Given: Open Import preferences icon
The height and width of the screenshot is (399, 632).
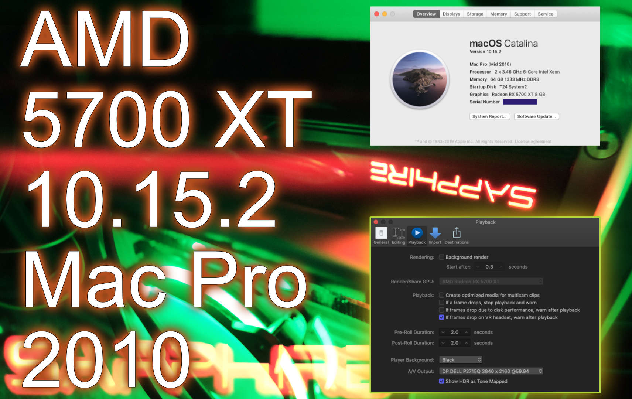Looking at the screenshot, I should click(435, 236).
